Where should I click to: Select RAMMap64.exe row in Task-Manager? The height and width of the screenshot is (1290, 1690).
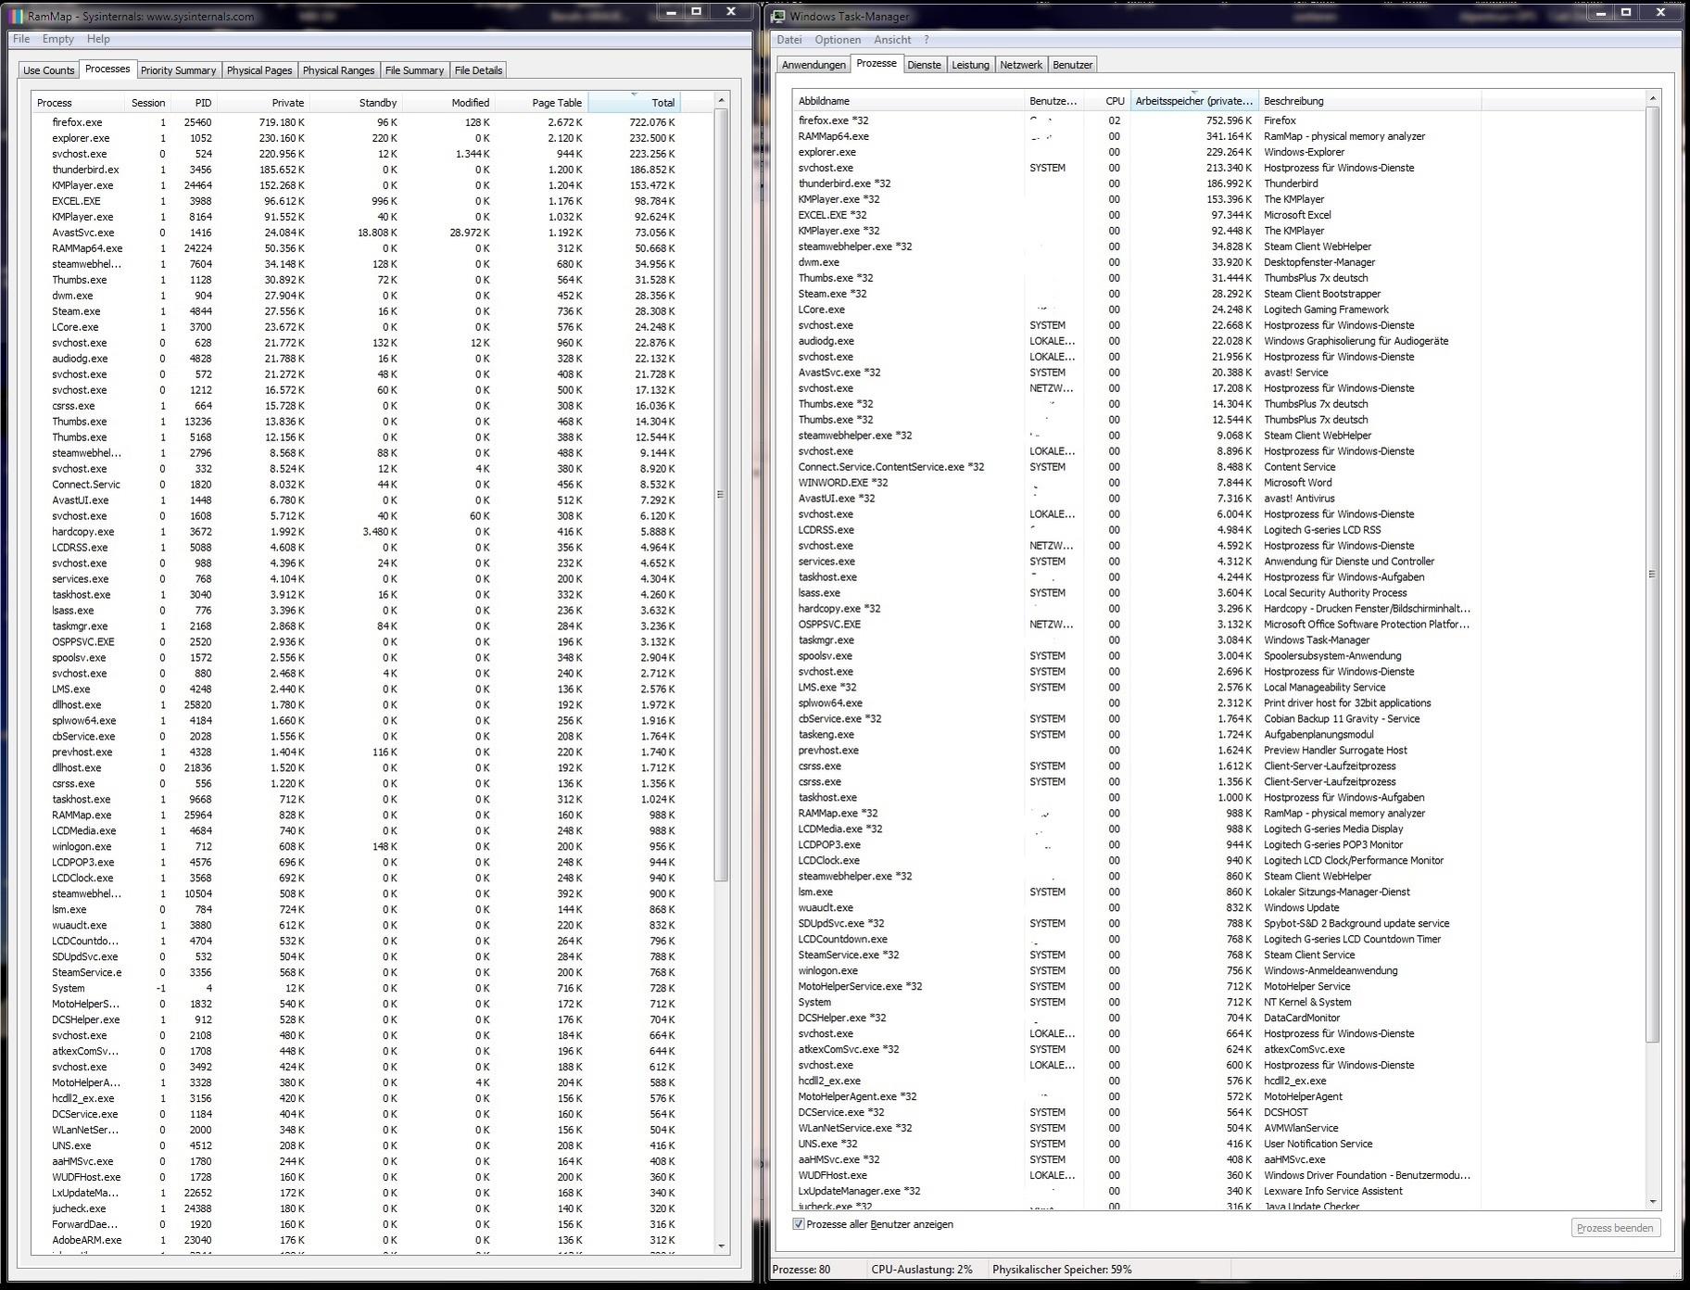(1137, 136)
